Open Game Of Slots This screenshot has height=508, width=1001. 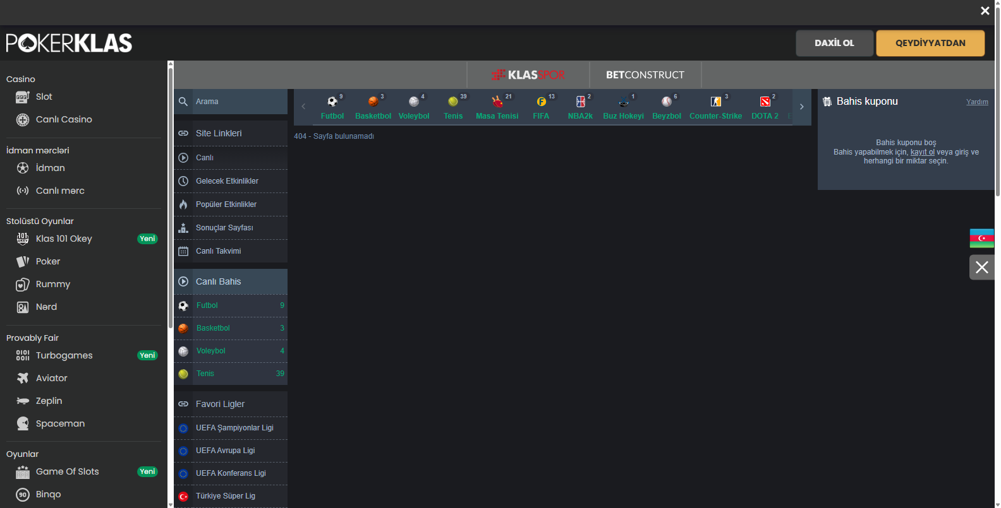(87, 471)
